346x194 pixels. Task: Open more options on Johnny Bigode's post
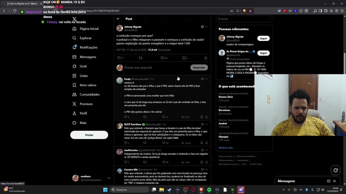(207, 27)
